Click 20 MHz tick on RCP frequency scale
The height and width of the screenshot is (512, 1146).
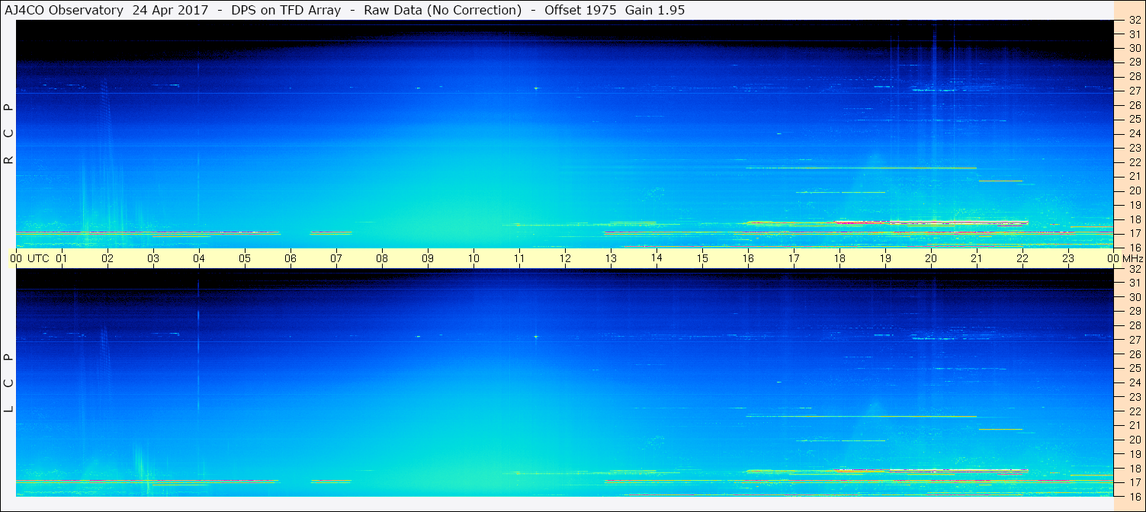(1135, 190)
